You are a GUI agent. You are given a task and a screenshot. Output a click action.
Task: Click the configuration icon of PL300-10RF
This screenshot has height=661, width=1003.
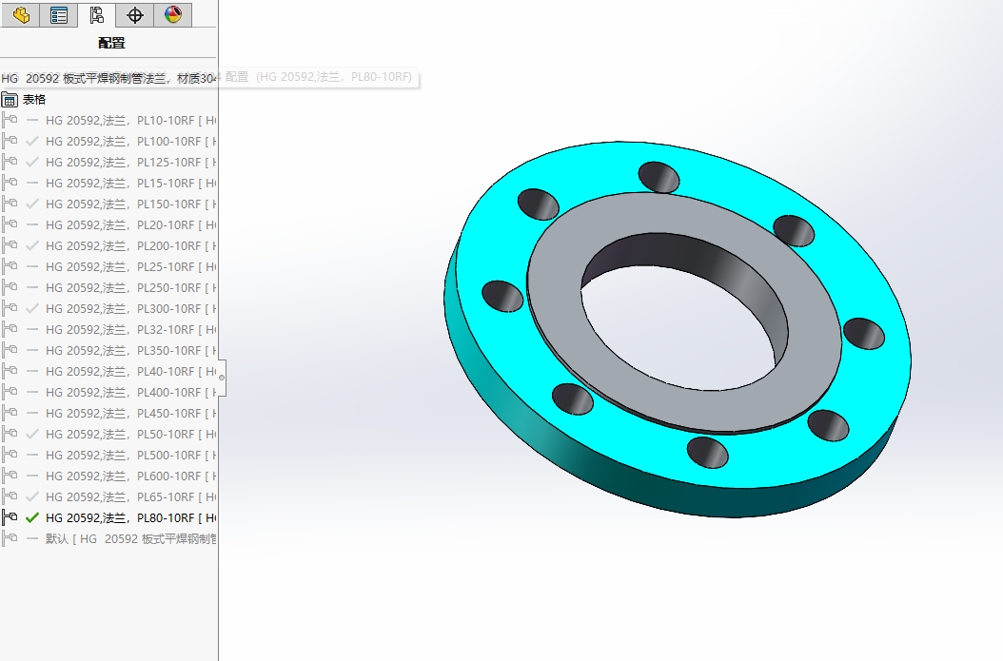click(10, 307)
